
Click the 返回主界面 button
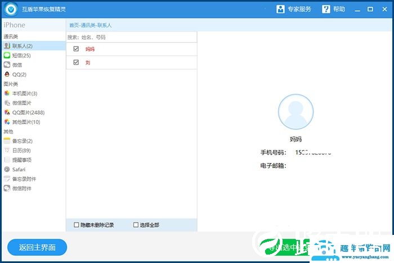pos(37,247)
